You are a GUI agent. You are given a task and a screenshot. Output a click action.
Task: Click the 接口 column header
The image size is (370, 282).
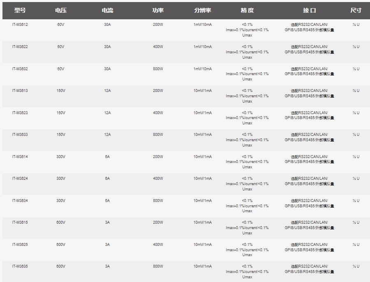(x=309, y=10)
